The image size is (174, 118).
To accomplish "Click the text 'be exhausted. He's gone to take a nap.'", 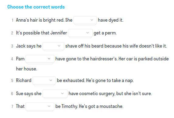I will point(95,80).
